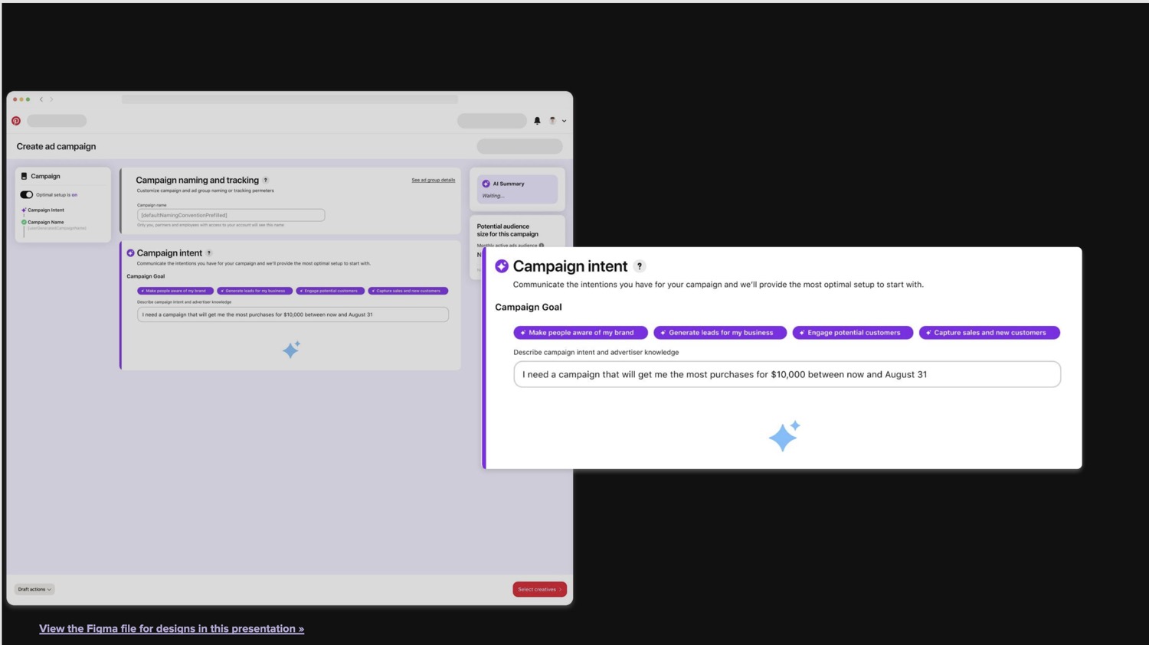Screen dimensions: 1149x645
Task: Open the notifications bell icon
Action: click(x=537, y=121)
